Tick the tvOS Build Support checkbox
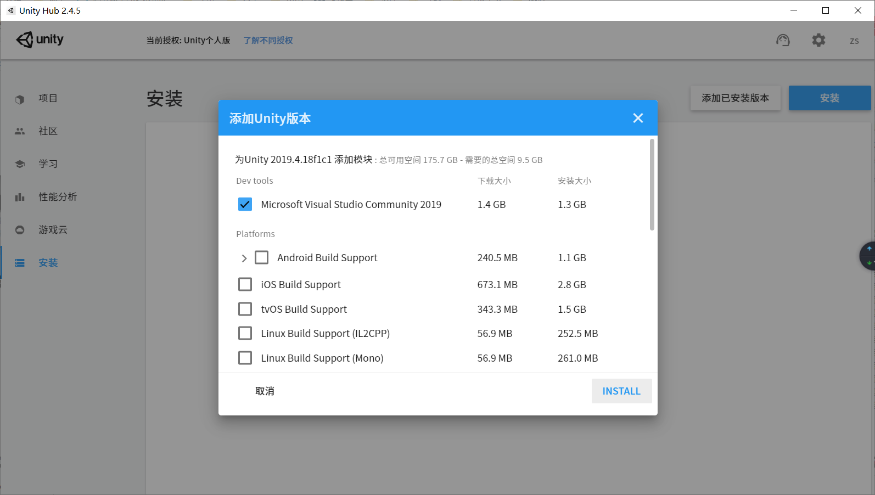This screenshot has width=875, height=495. (x=245, y=309)
